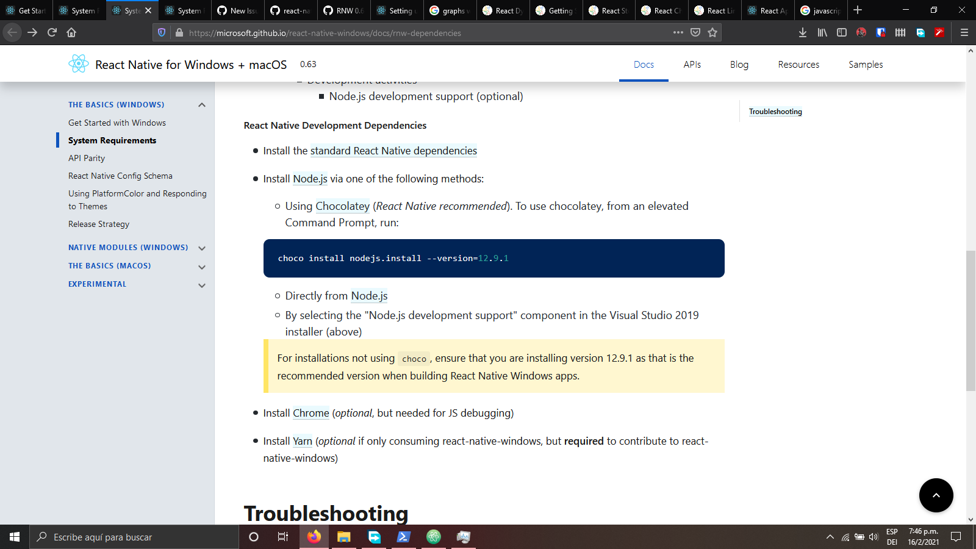
Task: Close the active System Requirements tab
Action: coord(148,10)
